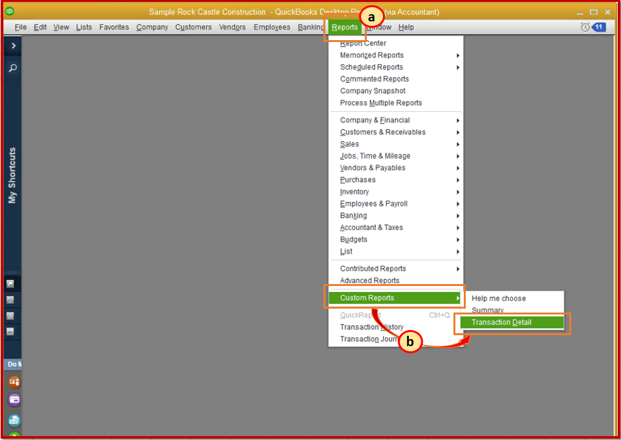Open the Employees menu

click(272, 27)
